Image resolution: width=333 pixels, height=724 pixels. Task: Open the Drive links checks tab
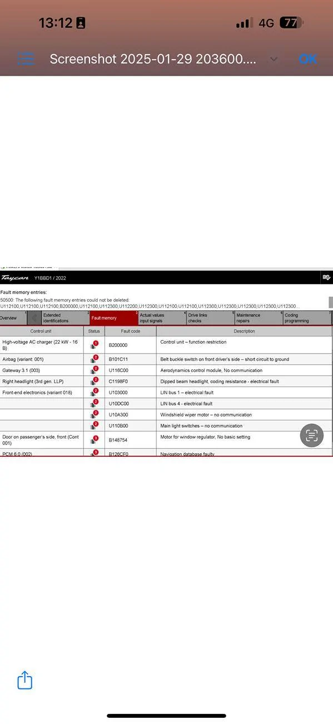pyautogui.click(x=210, y=318)
